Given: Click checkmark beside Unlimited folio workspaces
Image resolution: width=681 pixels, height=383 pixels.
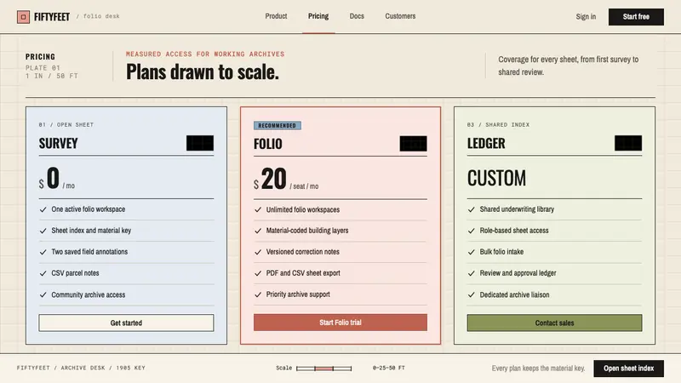Looking at the screenshot, I should click(x=258, y=209).
